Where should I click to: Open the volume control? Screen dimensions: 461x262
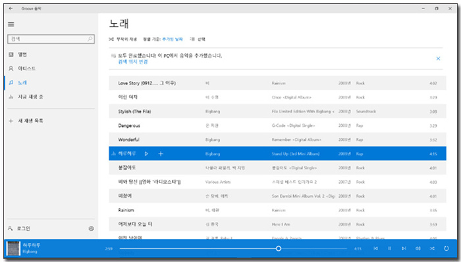418,248
